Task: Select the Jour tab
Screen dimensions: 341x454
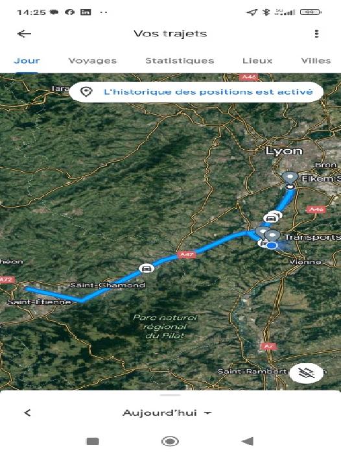Action: [x=27, y=60]
